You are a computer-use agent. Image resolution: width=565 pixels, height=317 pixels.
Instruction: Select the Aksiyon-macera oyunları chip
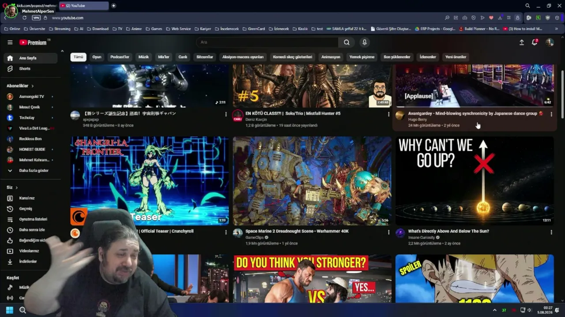pyautogui.click(x=243, y=57)
